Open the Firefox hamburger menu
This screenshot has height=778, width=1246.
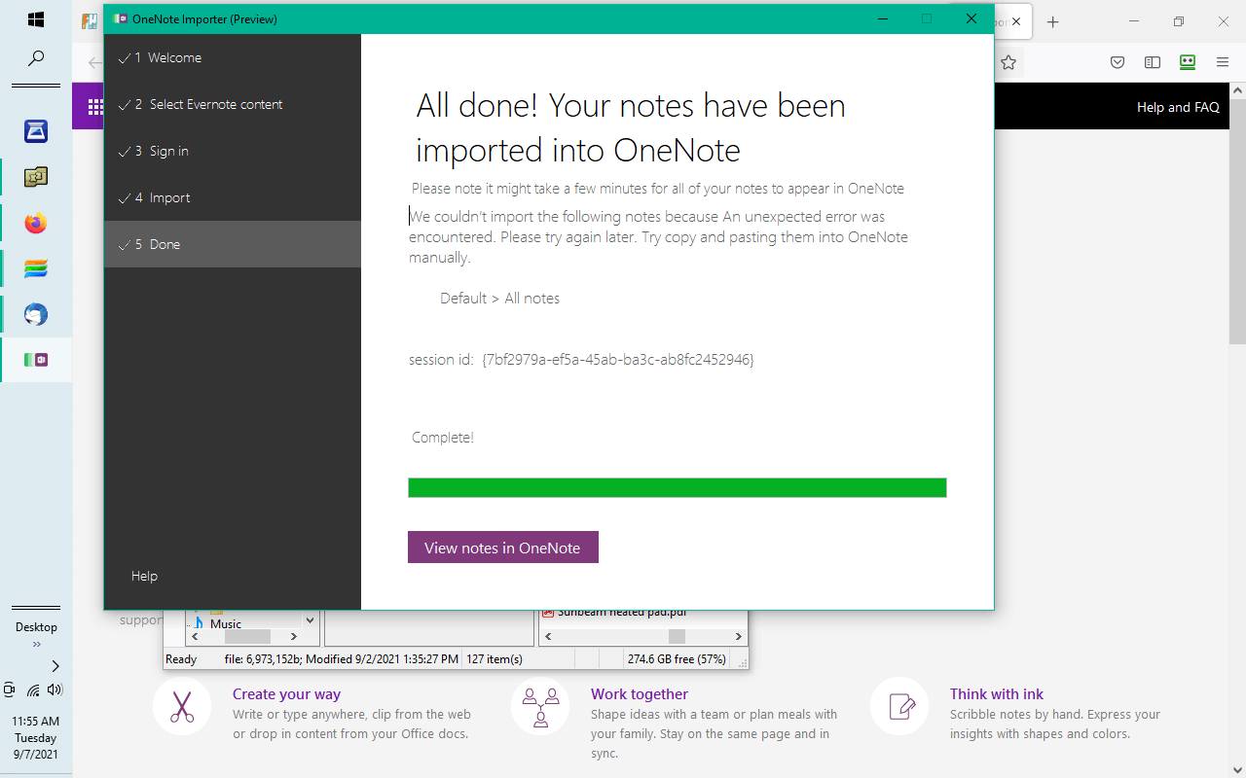(1223, 62)
